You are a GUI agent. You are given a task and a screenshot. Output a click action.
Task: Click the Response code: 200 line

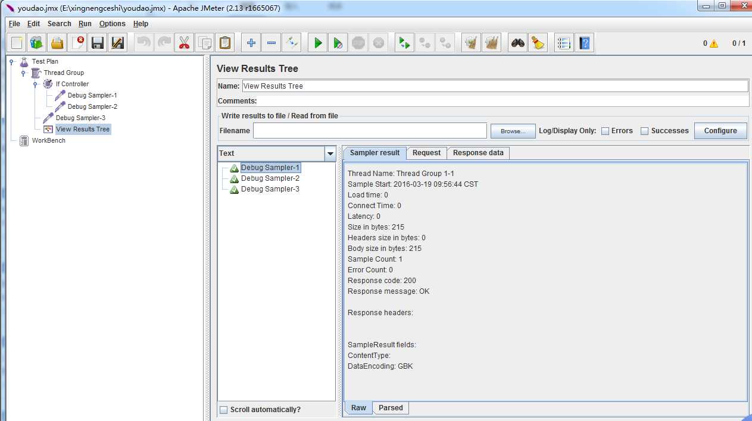pyautogui.click(x=382, y=281)
